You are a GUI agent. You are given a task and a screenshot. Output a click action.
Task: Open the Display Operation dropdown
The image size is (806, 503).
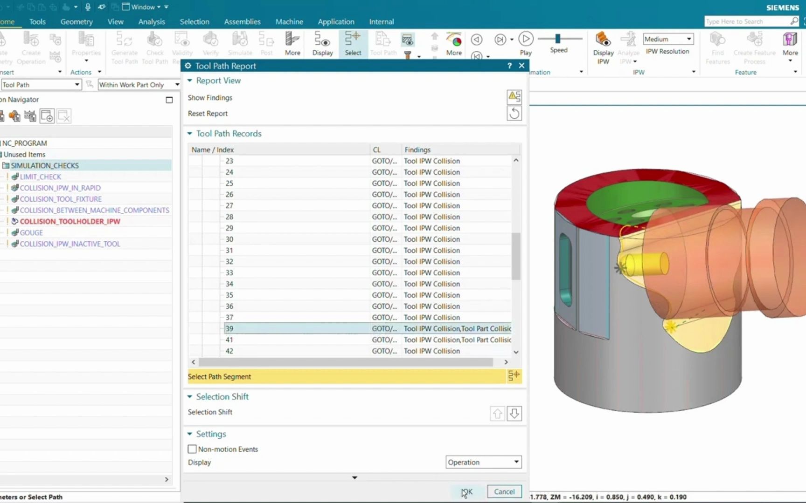(x=483, y=462)
